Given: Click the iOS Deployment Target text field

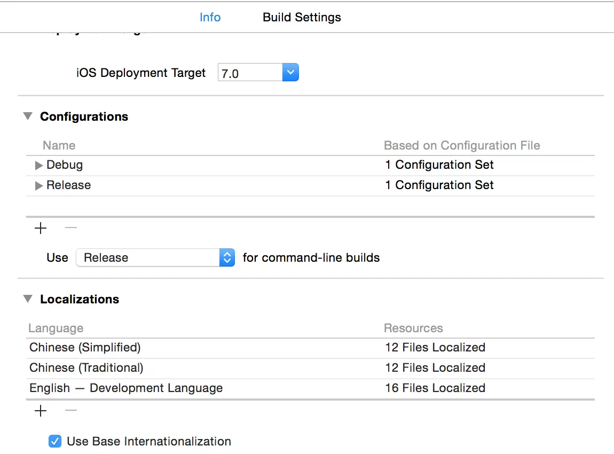Looking at the screenshot, I should (x=250, y=73).
